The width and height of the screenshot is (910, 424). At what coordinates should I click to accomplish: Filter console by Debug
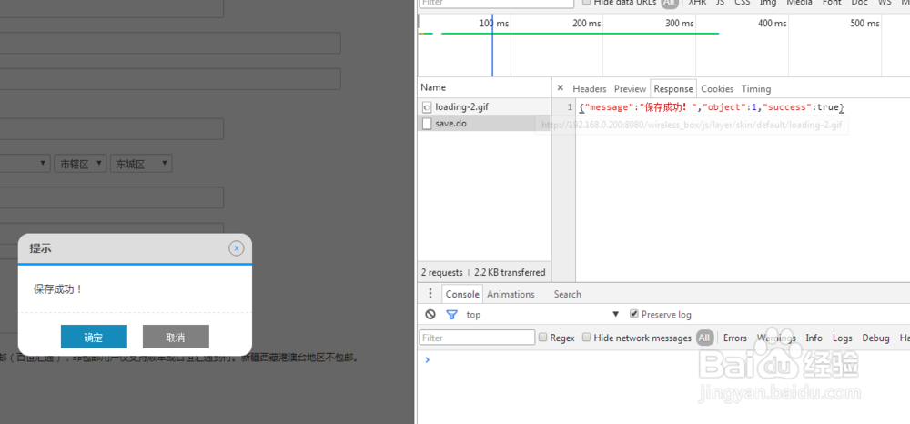[875, 338]
